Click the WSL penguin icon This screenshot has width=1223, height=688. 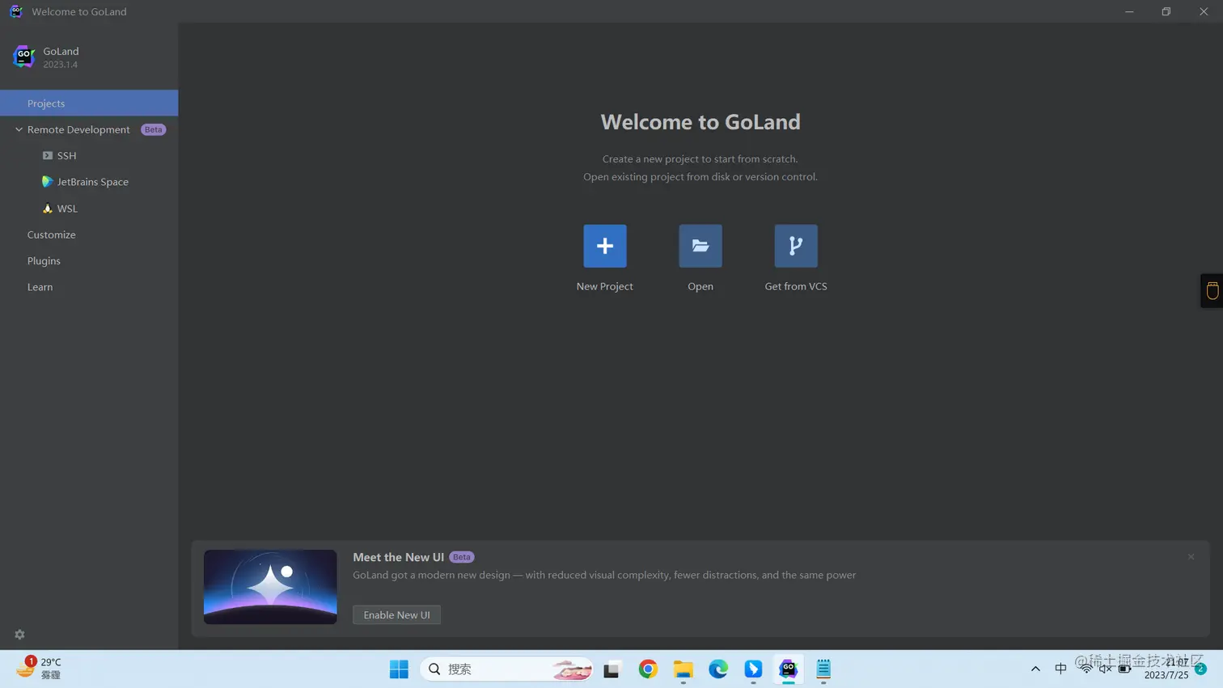coord(48,209)
